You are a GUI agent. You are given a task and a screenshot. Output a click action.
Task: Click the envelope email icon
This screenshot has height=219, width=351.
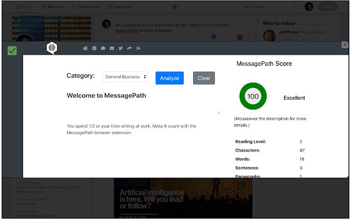coord(112,48)
